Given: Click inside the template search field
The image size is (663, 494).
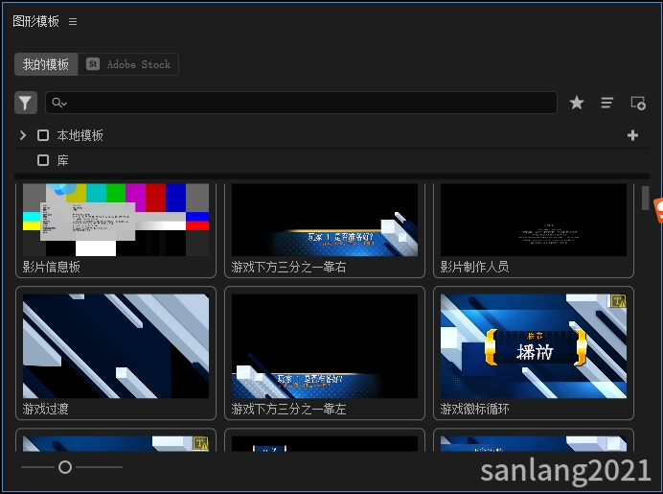Looking at the screenshot, I should 301,103.
